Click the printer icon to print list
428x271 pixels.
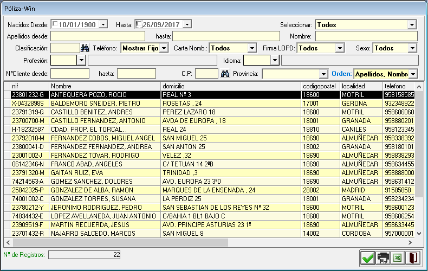tap(382, 257)
